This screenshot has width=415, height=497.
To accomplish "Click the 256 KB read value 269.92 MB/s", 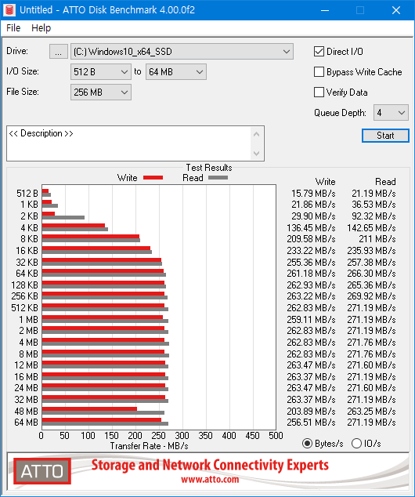I will coord(371,296).
